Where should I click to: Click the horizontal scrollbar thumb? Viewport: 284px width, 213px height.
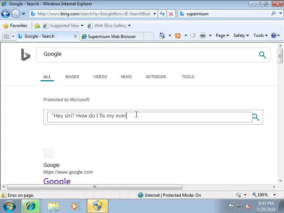coord(95,187)
